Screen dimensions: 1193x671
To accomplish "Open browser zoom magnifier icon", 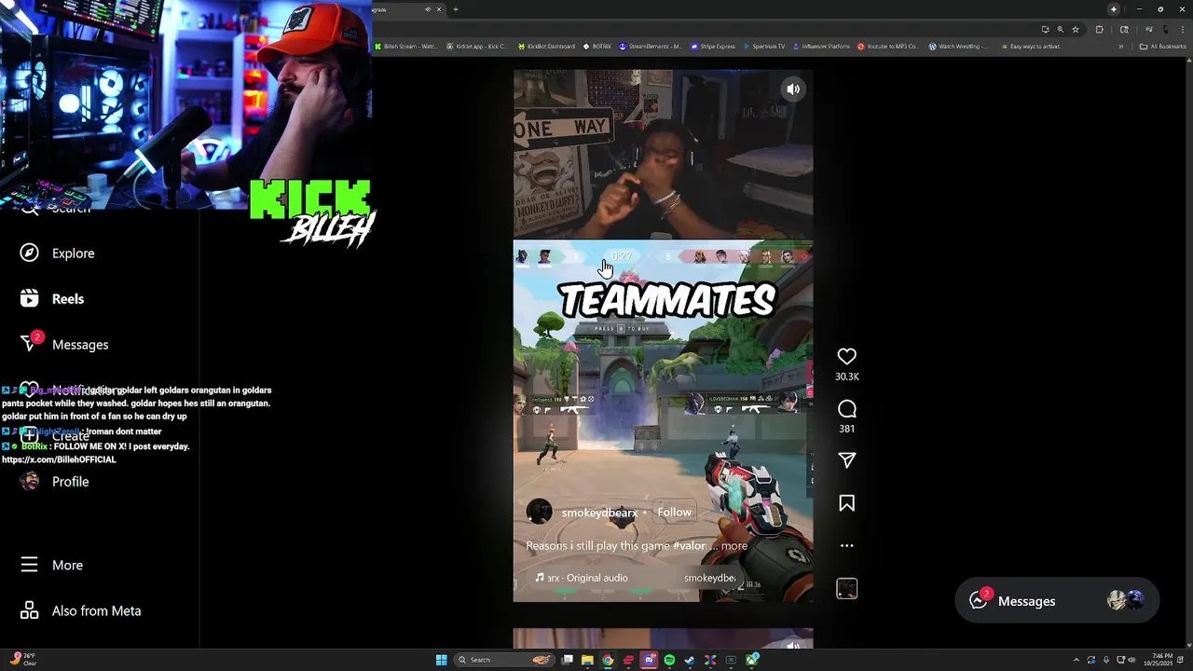I will 1061,29.
